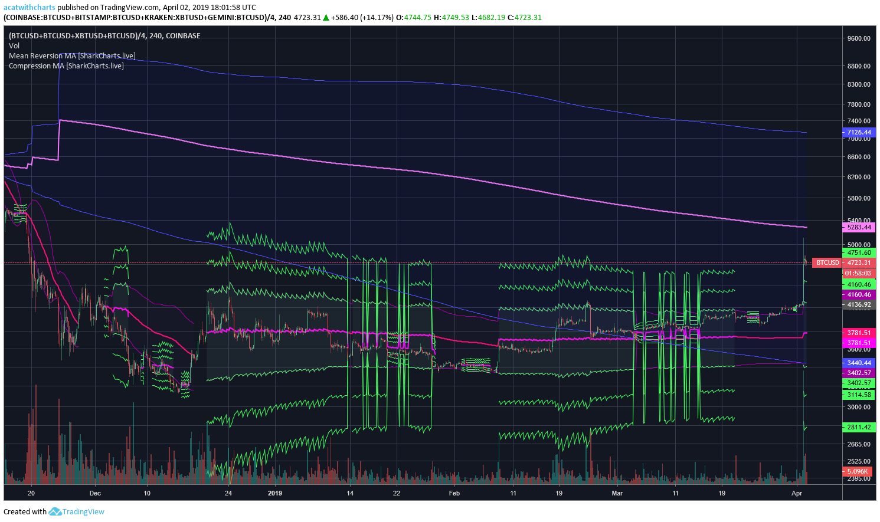880x522 pixels.
Task: Select the Compression MA indicator label
Action: point(66,65)
